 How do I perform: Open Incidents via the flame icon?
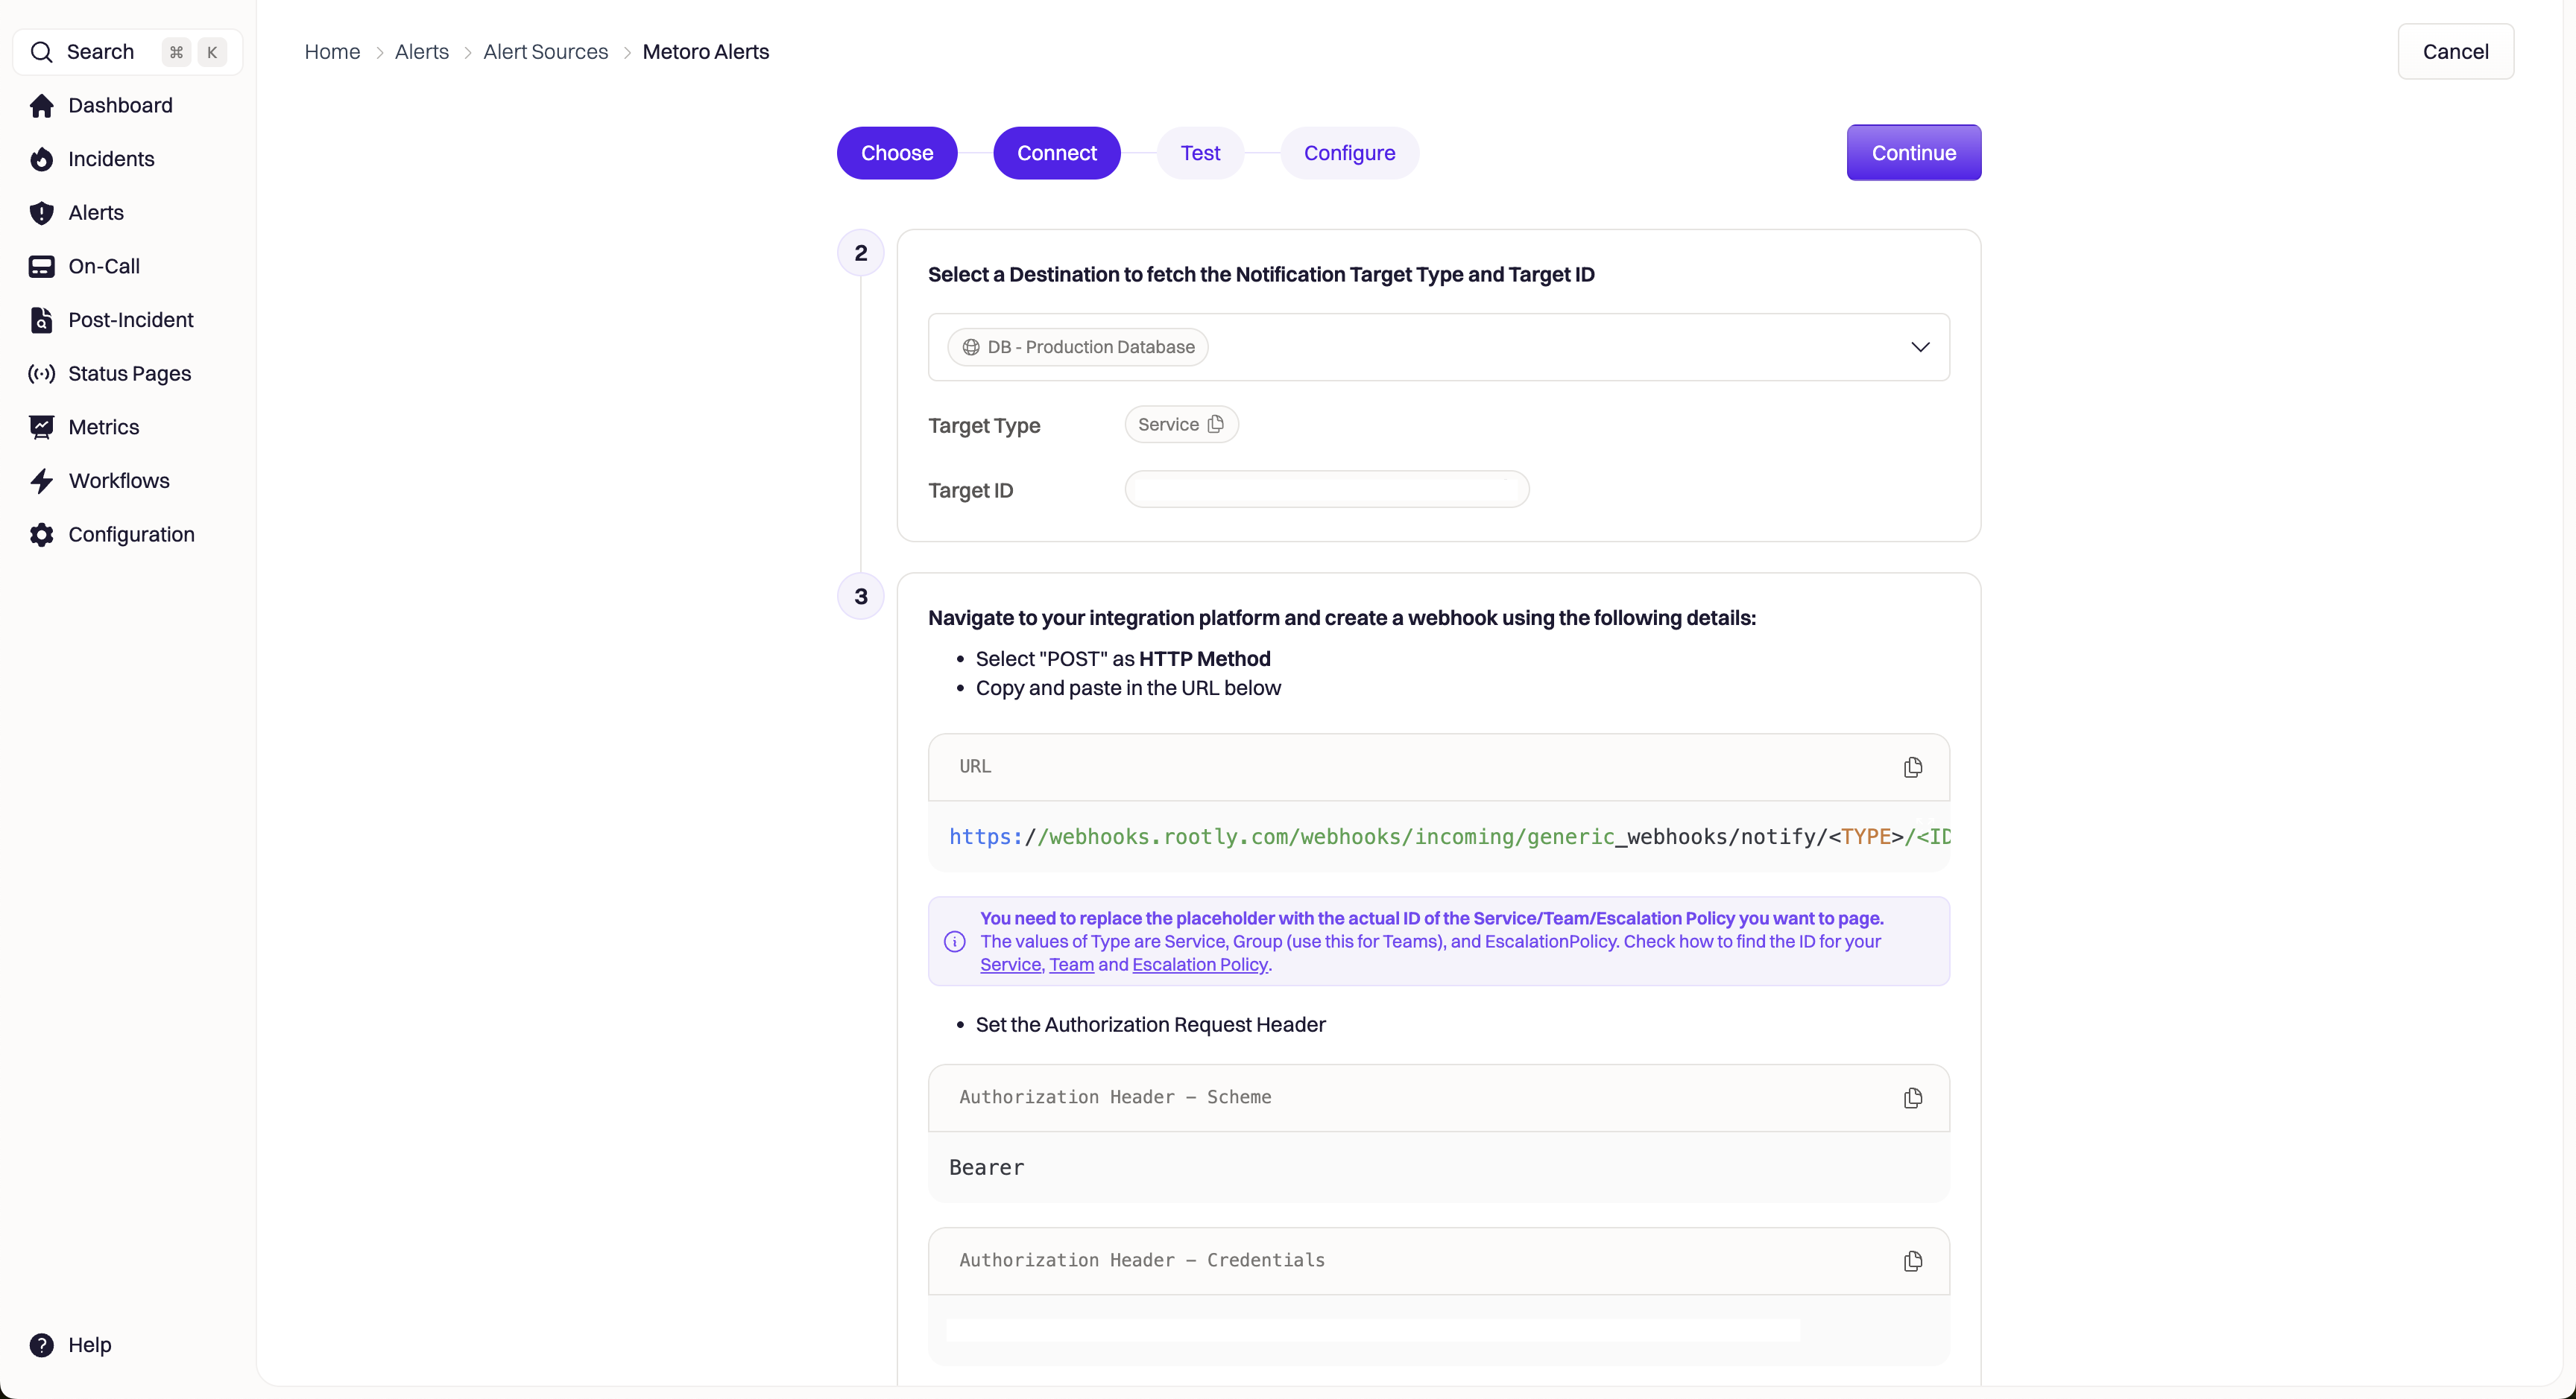pyautogui.click(x=41, y=160)
